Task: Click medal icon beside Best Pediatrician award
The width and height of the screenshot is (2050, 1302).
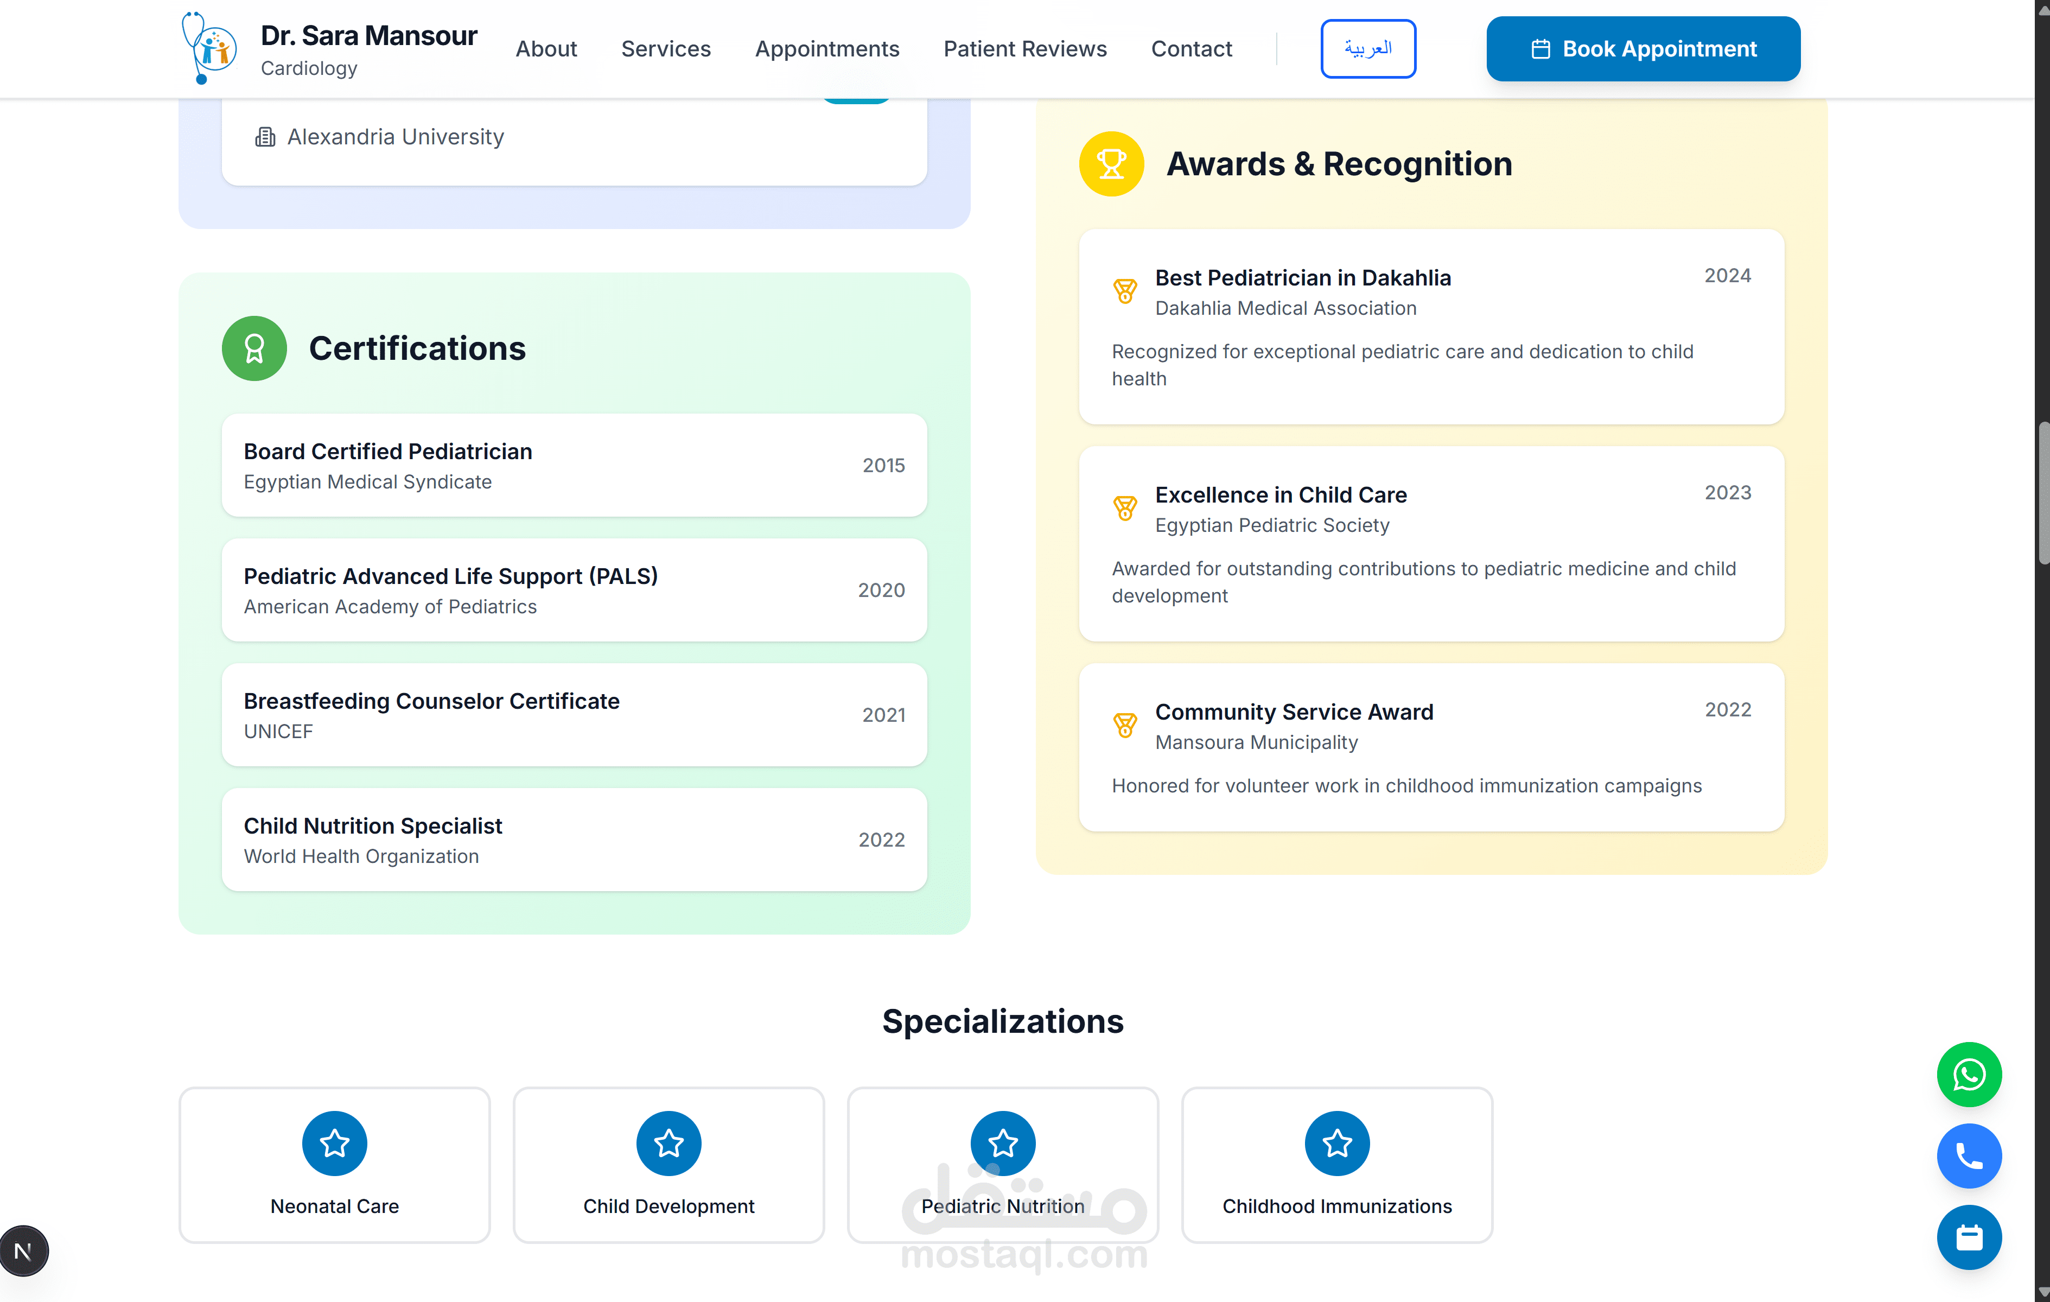Action: [1125, 291]
